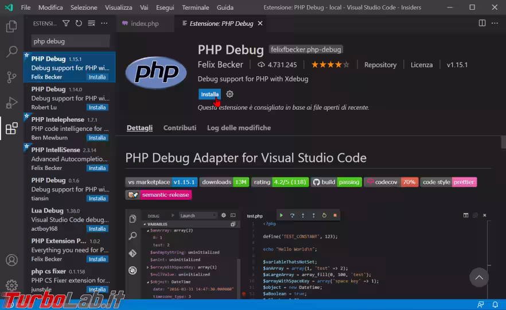Install PHP IntelliSense extension

click(x=97, y=168)
